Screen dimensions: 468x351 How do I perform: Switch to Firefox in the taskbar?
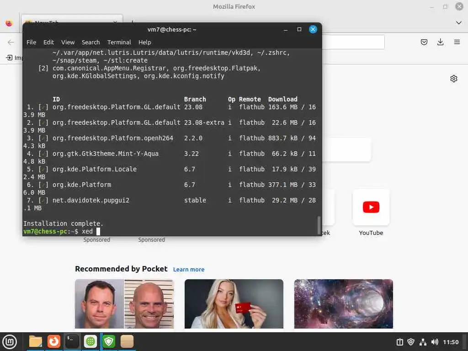coord(54,341)
